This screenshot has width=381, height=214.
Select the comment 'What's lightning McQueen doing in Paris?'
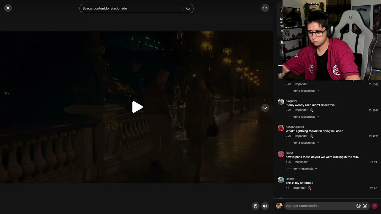click(314, 131)
